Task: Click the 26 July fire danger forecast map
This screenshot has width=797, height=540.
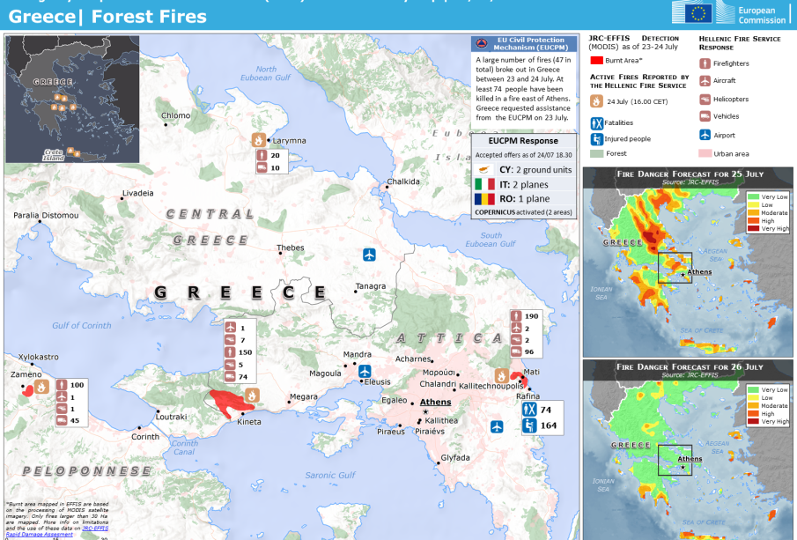Action: [688, 450]
